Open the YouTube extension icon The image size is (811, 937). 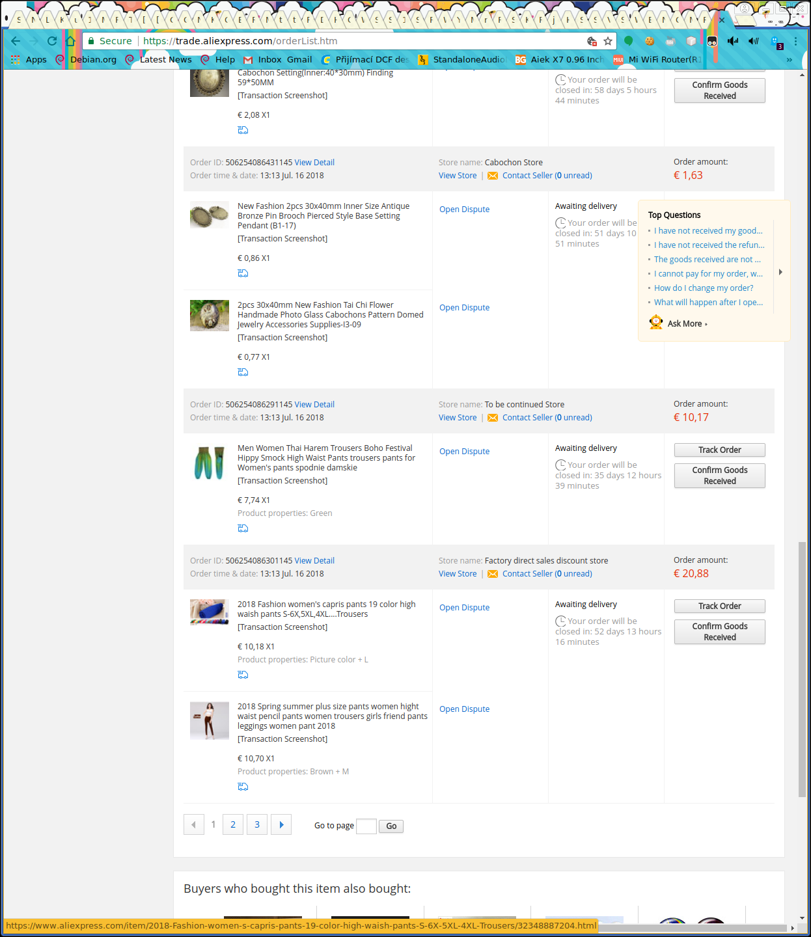point(670,41)
